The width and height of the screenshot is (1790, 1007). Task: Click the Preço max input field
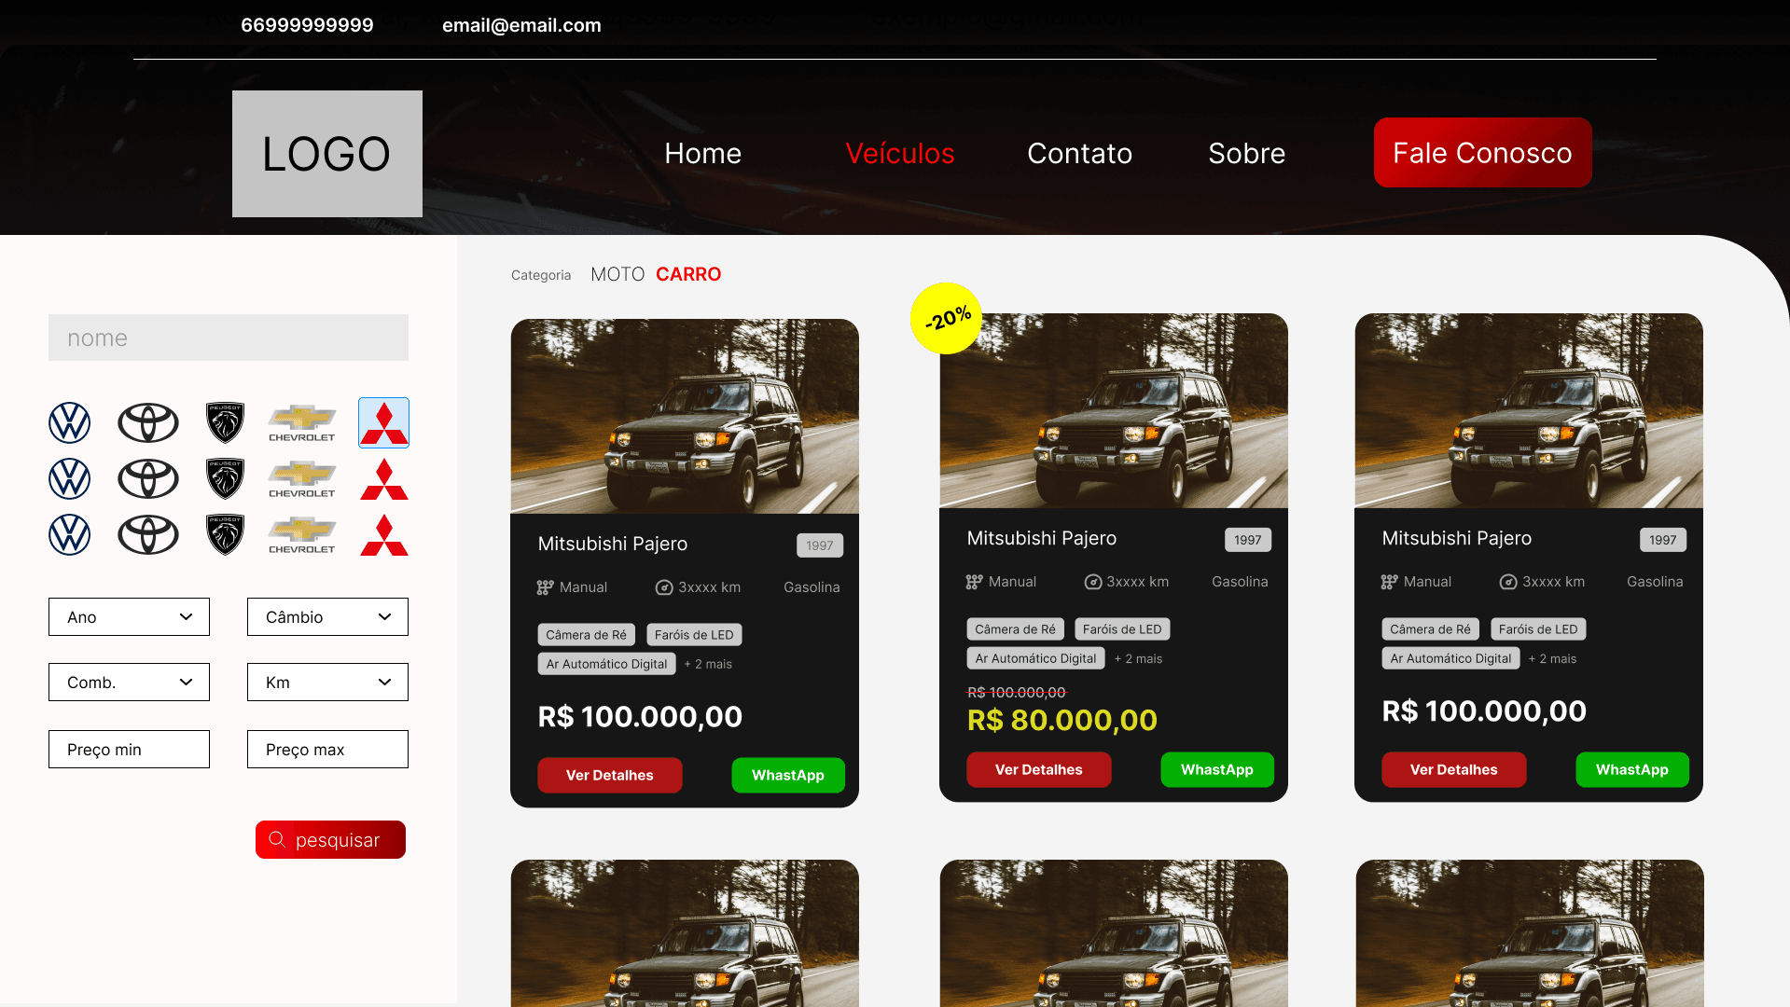[327, 750]
